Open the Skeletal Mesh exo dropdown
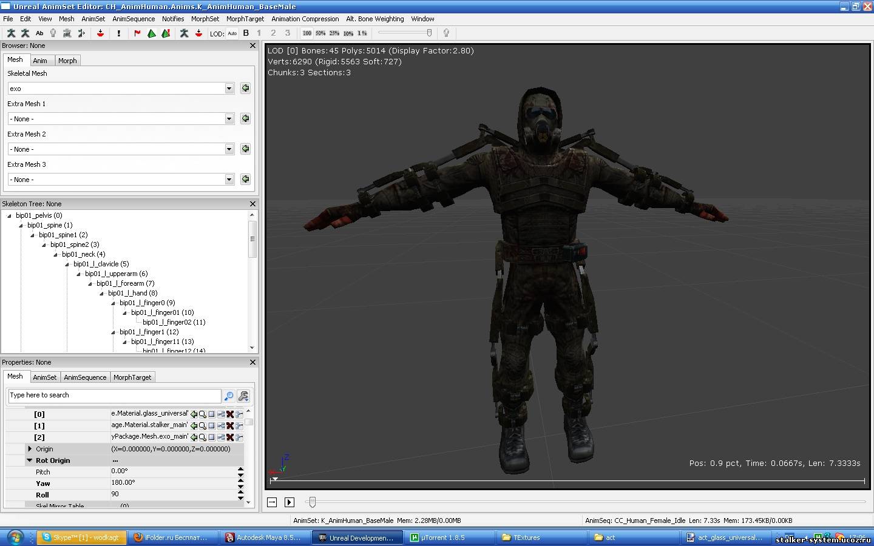 pos(229,88)
